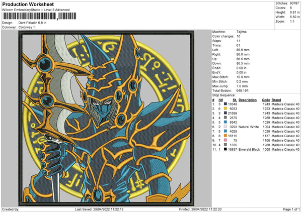Click the 'Emerald Black' description

(249, 149)
